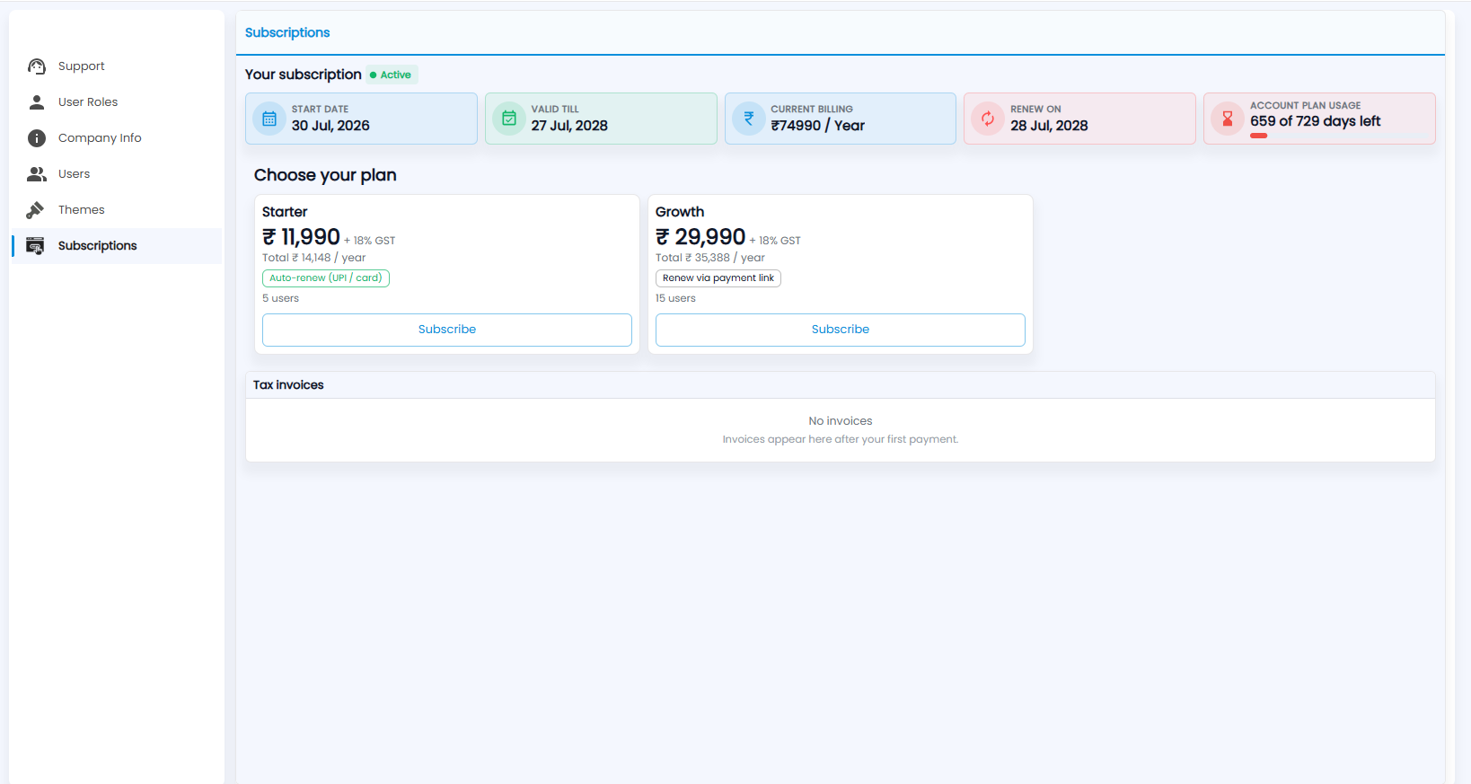This screenshot has width=1471, height=784.
Task: Click the '₹ 29,990' Growth price
Action: [700, 237]
